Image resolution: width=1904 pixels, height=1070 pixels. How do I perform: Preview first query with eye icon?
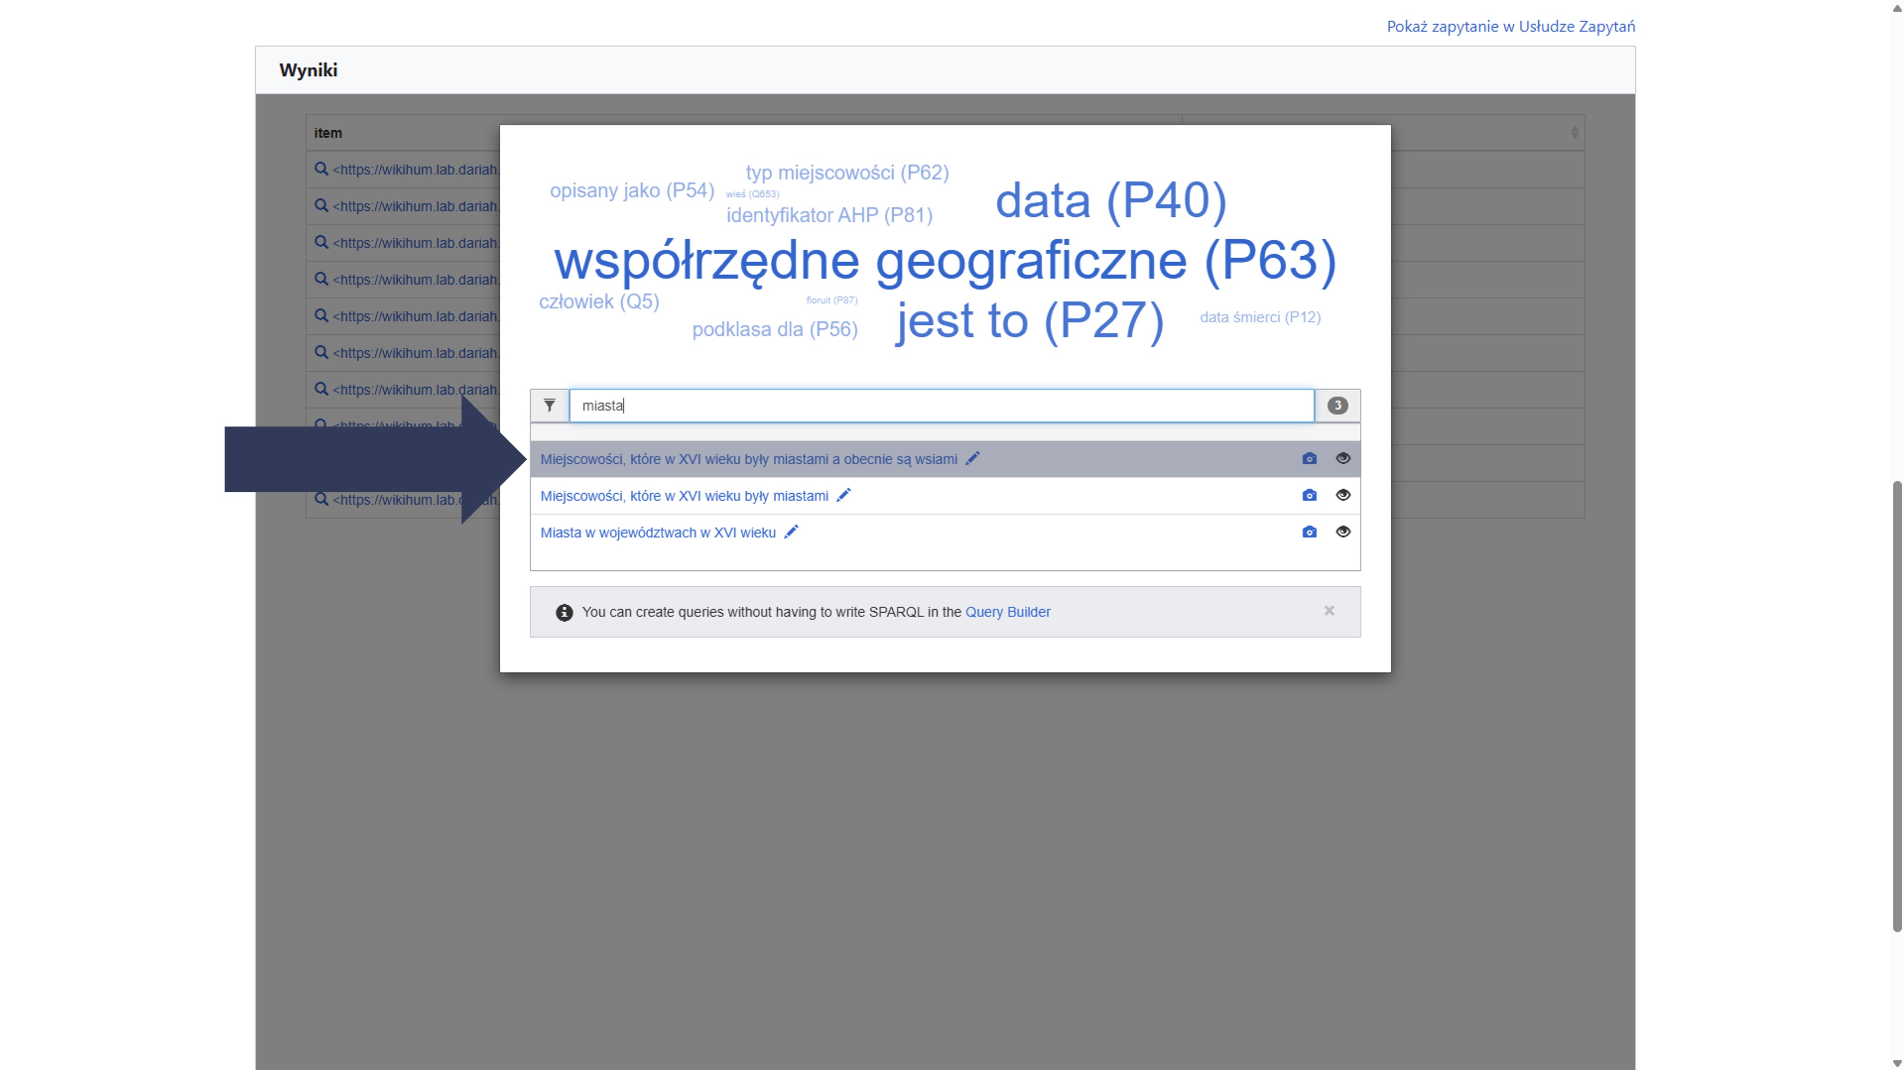tap(1343, 458)
